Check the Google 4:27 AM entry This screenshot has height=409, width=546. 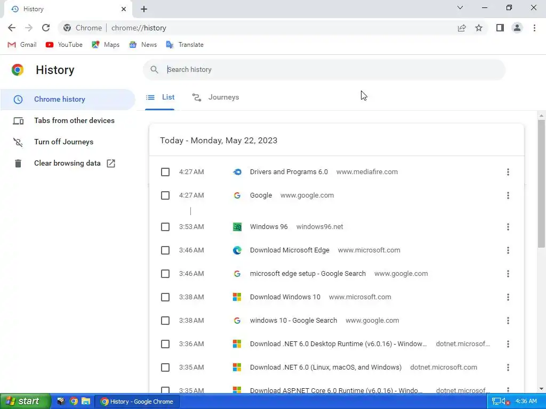point(165,195)
